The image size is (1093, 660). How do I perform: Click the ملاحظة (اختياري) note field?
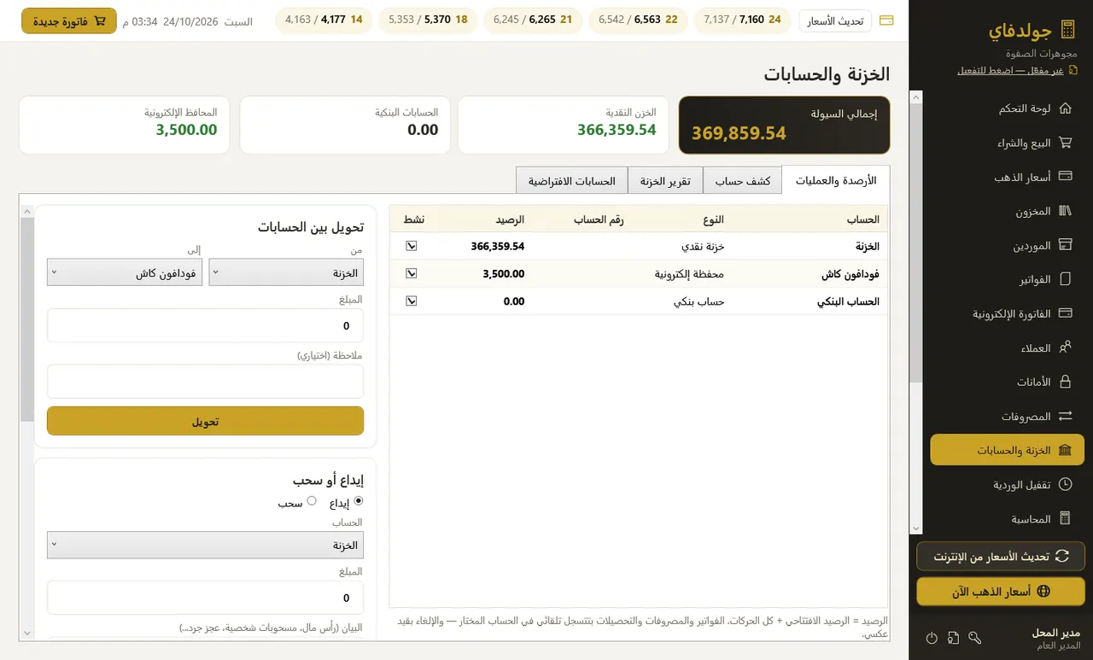(205, 382)
